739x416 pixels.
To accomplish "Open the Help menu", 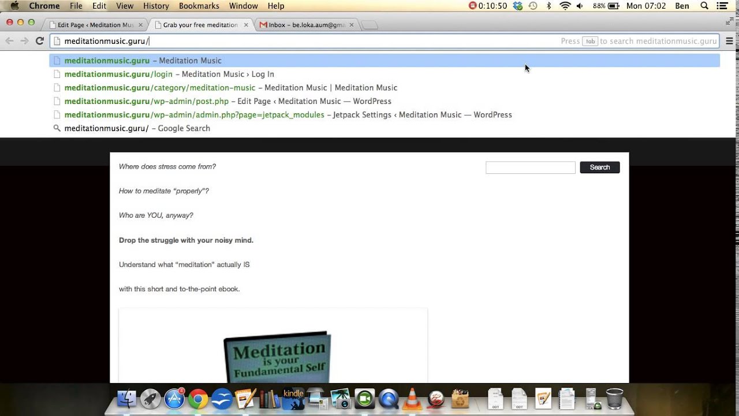I will pyautogui.click(x=276, y=6).
